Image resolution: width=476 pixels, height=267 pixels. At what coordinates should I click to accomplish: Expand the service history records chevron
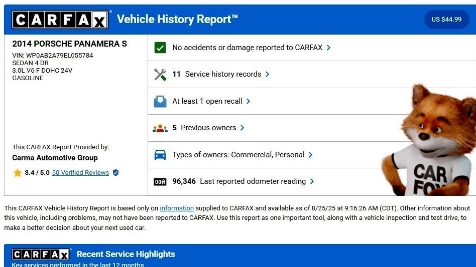point(268,74)
